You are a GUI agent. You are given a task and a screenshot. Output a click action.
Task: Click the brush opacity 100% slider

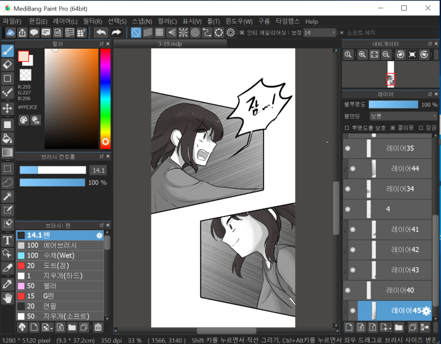[x=52, y=183]
